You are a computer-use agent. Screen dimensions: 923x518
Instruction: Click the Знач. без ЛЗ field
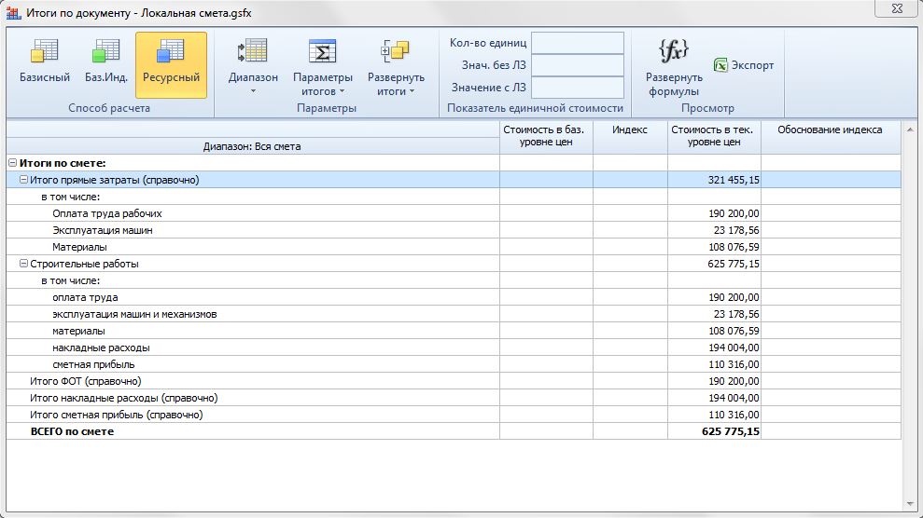click(x=577, y=65)
